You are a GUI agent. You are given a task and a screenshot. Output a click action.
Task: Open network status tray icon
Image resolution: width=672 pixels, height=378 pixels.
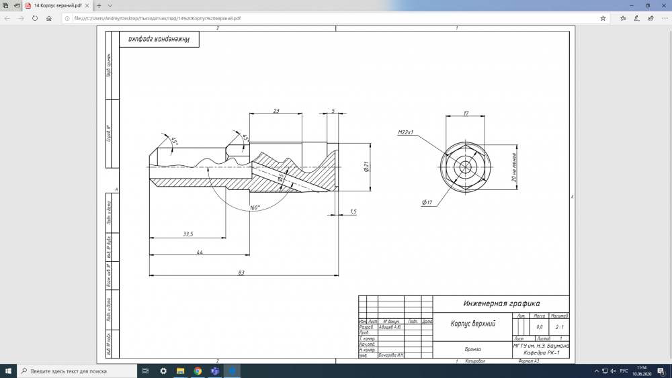605,371
